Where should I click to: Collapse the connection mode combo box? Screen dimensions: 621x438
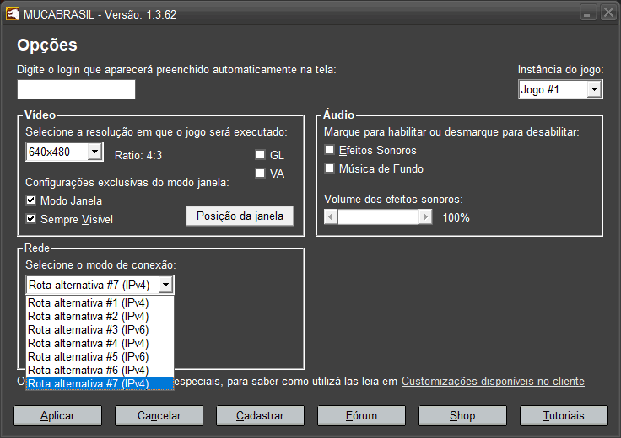[165, 285]
